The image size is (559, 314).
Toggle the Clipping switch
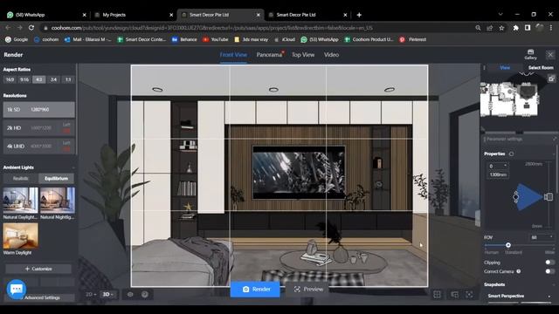[549, 263]
